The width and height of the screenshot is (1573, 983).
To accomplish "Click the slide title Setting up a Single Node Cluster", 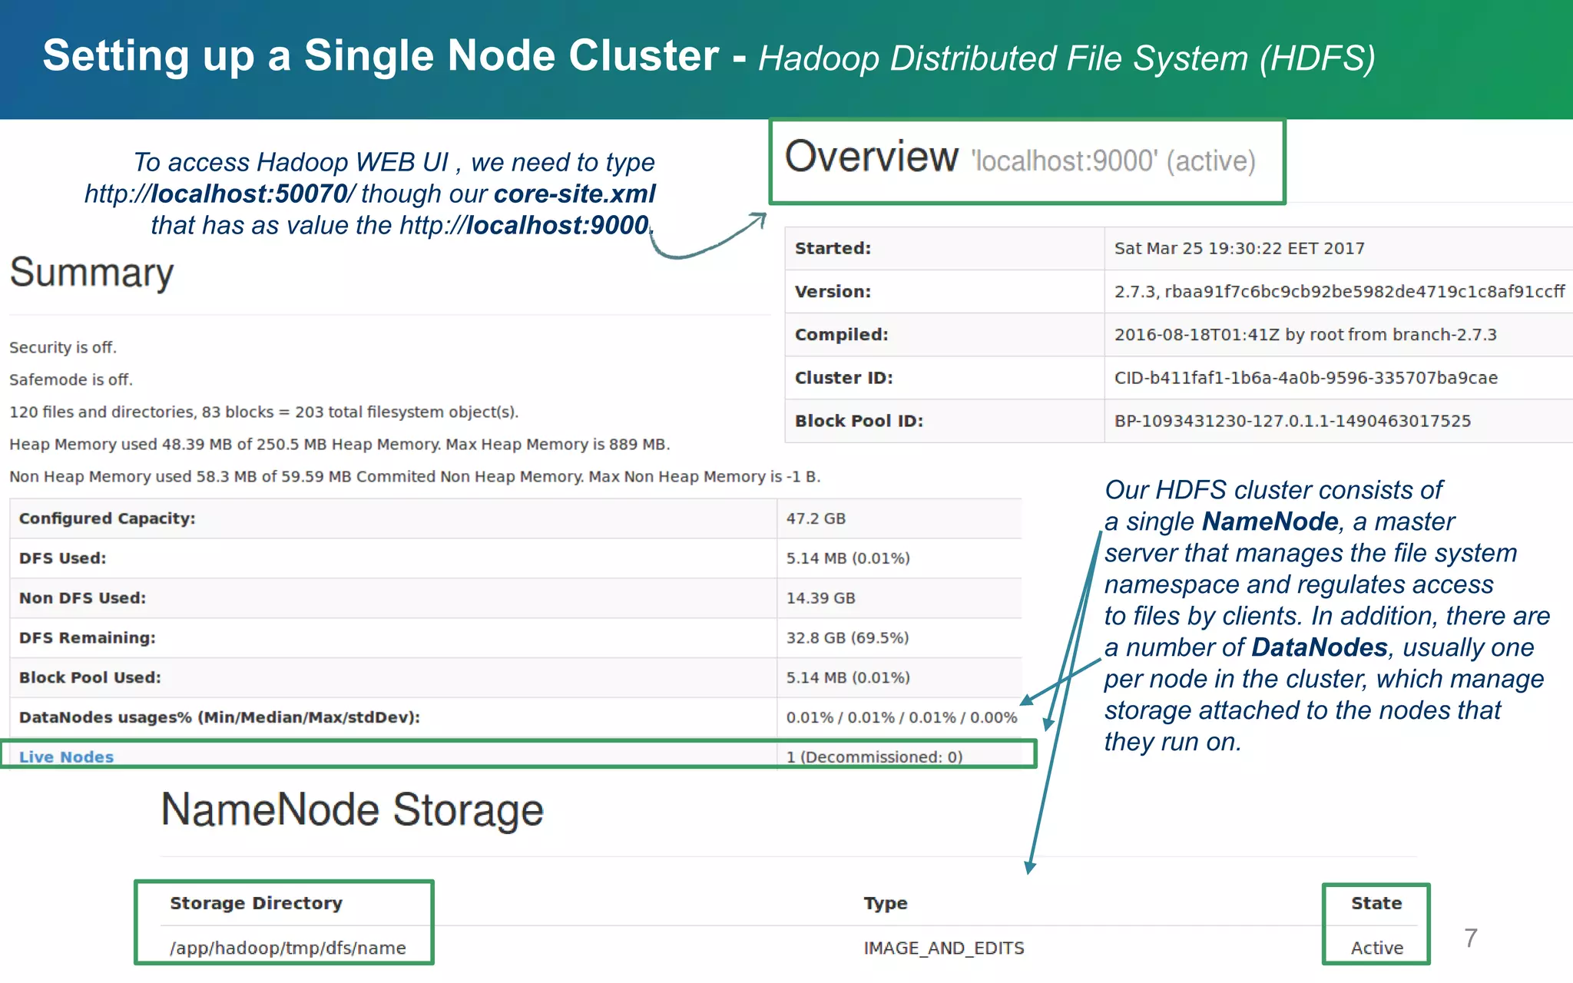I will click(381, 56).
